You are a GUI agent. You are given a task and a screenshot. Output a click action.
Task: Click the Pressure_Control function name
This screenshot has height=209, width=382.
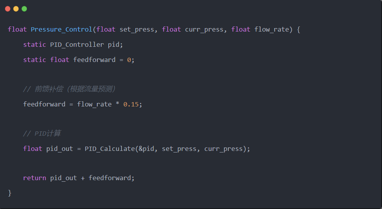tap(62, 30)
